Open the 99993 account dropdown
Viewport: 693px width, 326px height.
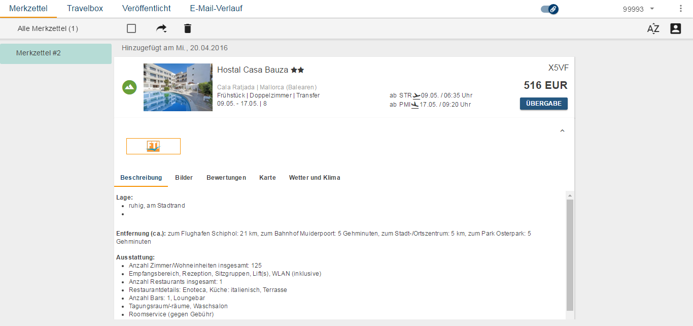pos(638,9)
